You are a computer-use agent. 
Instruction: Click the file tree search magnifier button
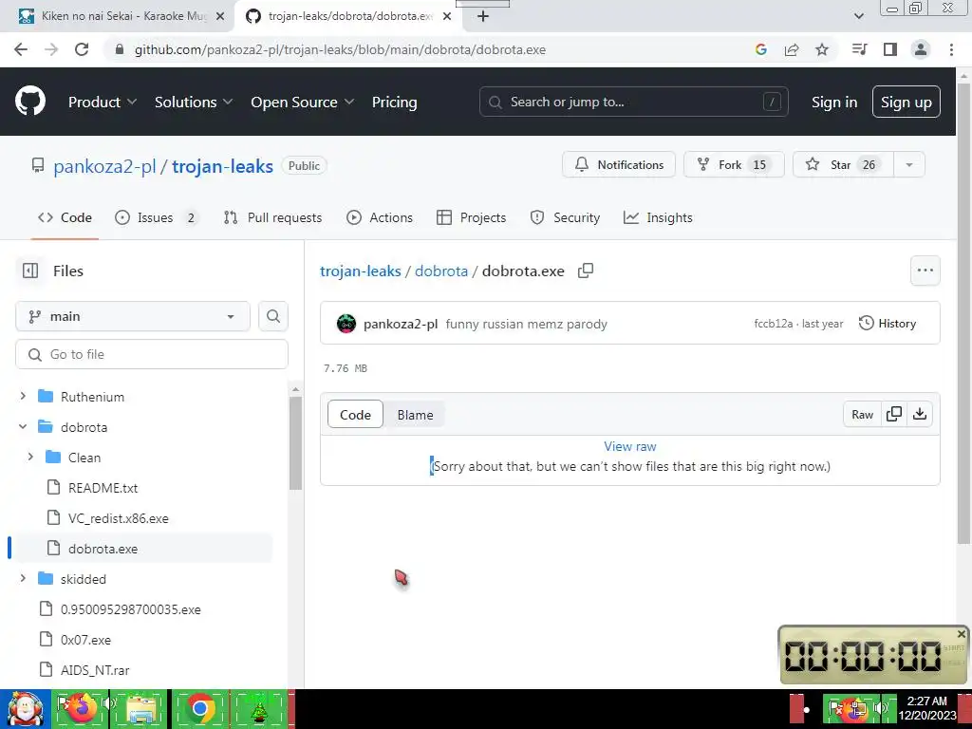[273, 316]
